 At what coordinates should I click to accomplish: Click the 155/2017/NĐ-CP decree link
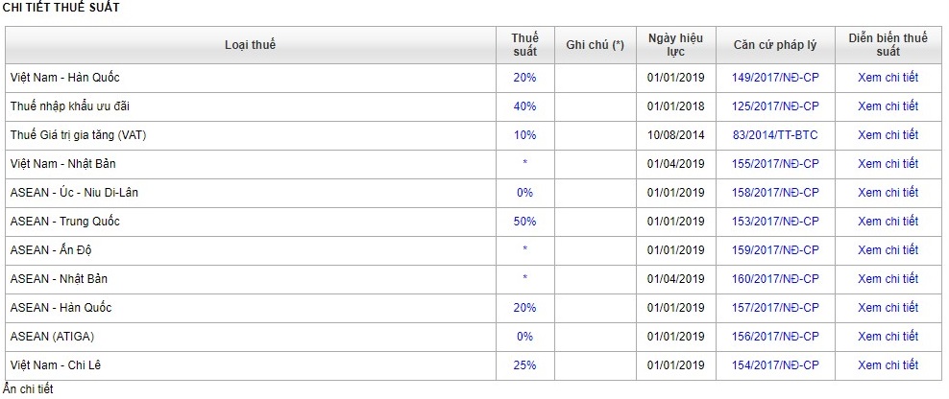775,164
